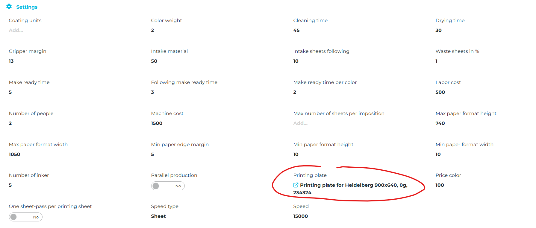Edit the Drying time value 30
The image size is (536, 228).
click(438, 30)
